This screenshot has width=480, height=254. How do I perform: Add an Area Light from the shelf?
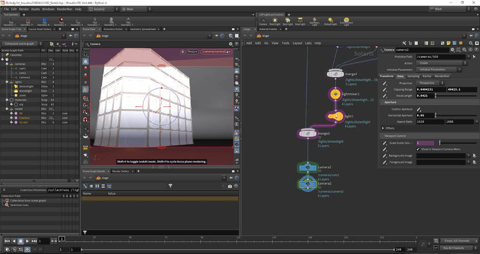[301, 21]
